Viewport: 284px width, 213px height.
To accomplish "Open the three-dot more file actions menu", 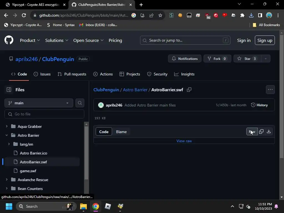I will pos(270,90).
